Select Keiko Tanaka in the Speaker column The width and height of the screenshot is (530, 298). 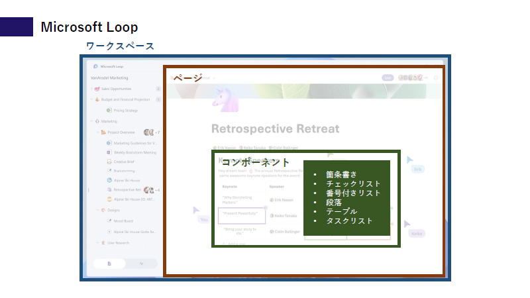point(284,216)
